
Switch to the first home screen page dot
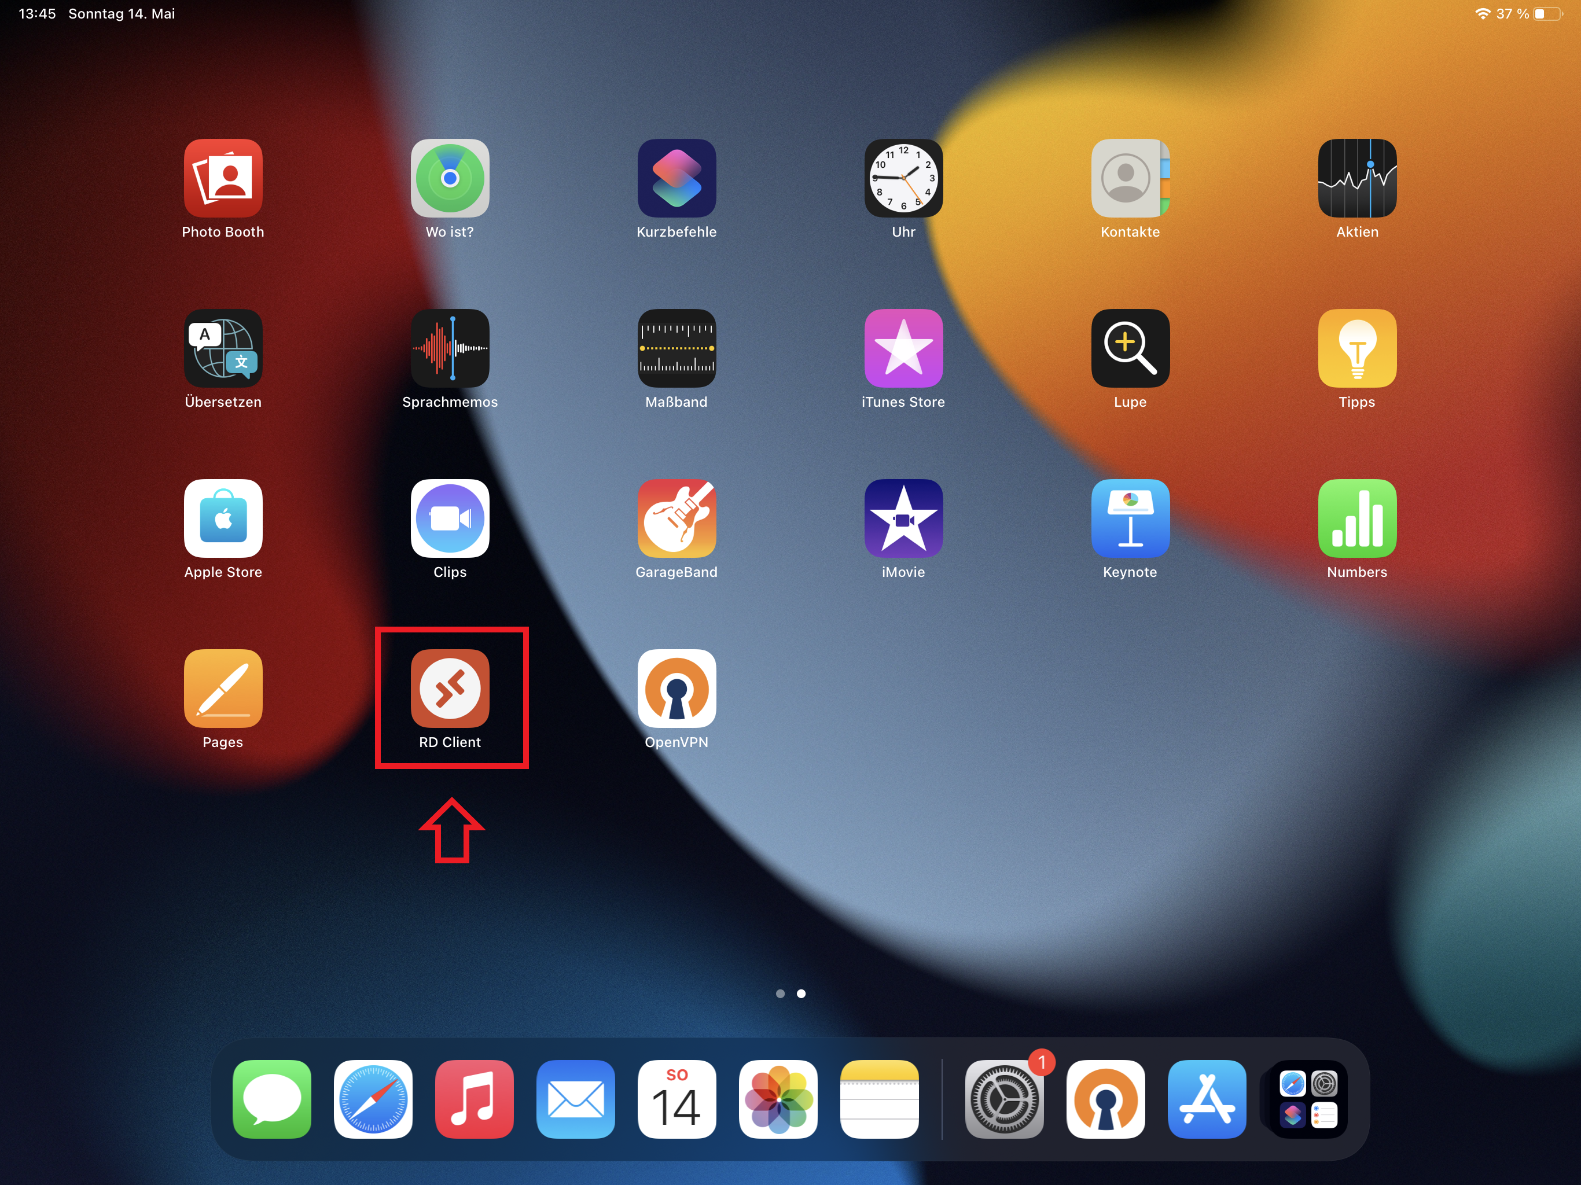(x=781, y=993)
